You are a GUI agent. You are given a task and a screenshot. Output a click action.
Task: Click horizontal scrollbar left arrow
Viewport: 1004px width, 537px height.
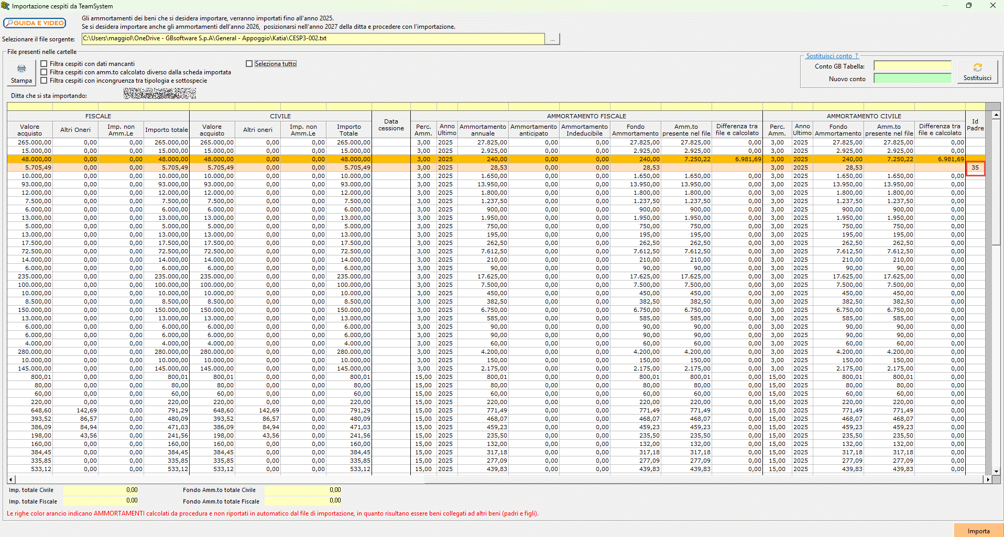coord(11,479)
